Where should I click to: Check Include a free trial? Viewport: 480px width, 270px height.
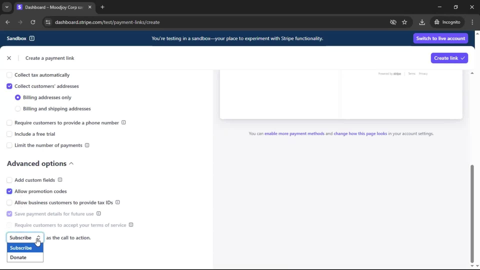coord(9,134)
